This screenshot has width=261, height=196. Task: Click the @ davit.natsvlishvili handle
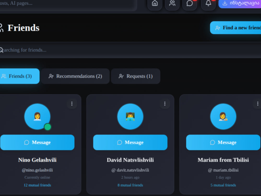(x=130, y=170)
